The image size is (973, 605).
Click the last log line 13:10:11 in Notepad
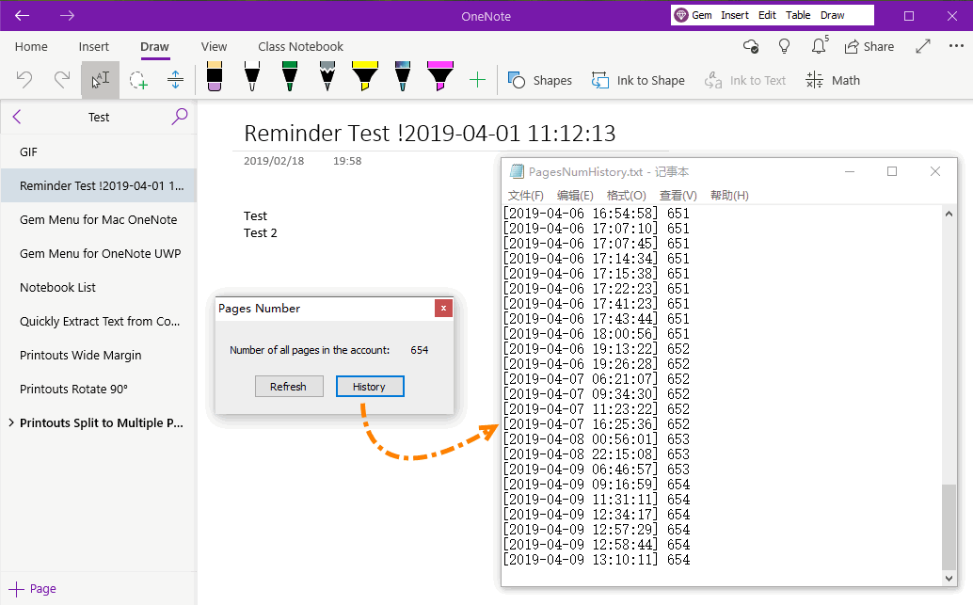[x=597, y=560]
